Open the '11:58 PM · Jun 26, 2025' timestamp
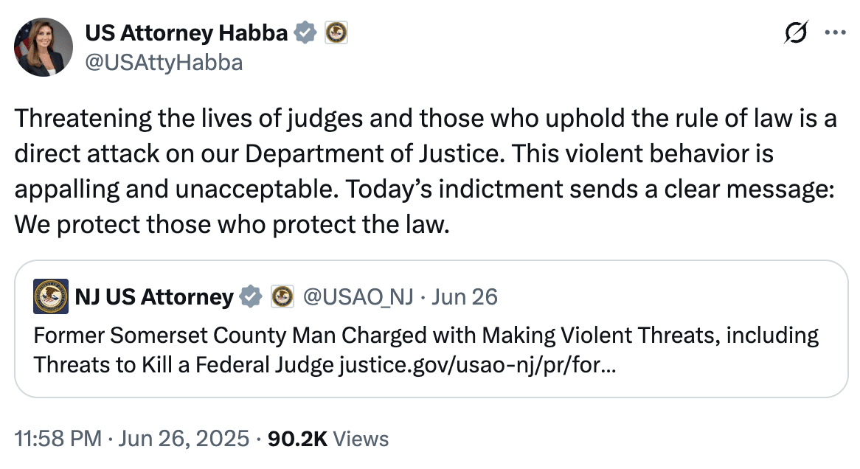Image resolution: width=860 pixels, height=469 pixels. click(x=132, y=439)
